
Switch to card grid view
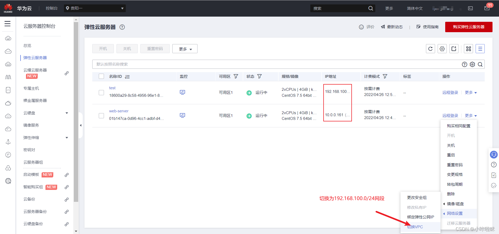click(x=468, y=49)
